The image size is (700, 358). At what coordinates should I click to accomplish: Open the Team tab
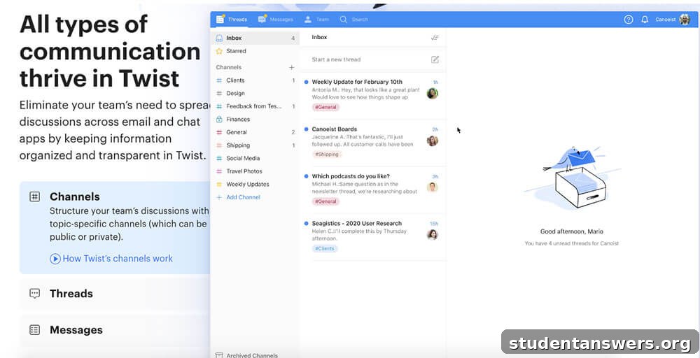[x=316, y=20]
